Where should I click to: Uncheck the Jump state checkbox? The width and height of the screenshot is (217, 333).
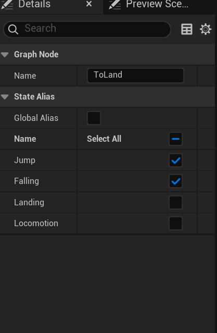coord(175,160)
